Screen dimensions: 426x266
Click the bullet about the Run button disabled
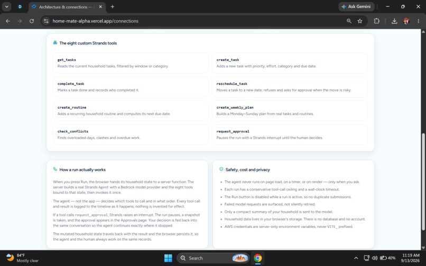coord(288,197)
